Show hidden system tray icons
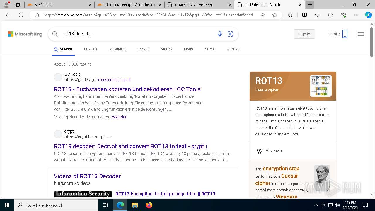 pos(316,205)
